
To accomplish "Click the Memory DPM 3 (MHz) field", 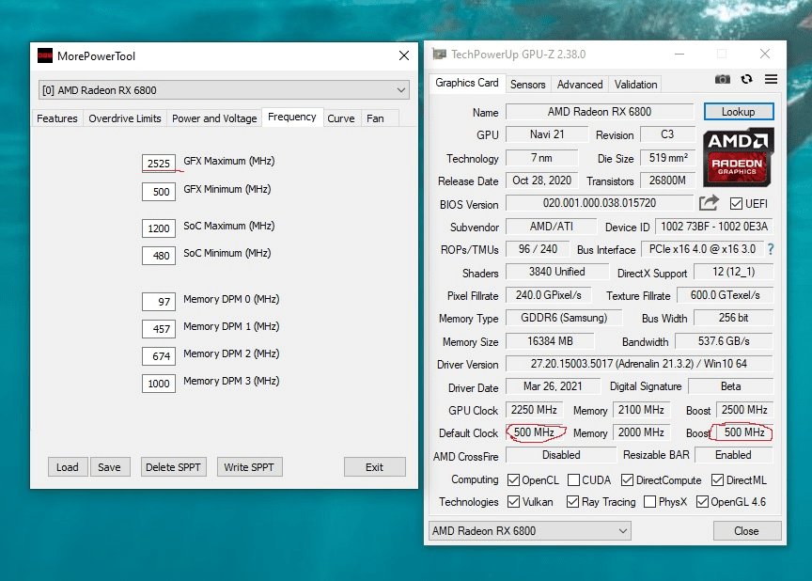I will pos(159,384).
